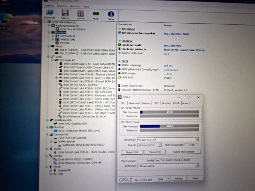Click the Kuvaus column header

pos(168,25)
